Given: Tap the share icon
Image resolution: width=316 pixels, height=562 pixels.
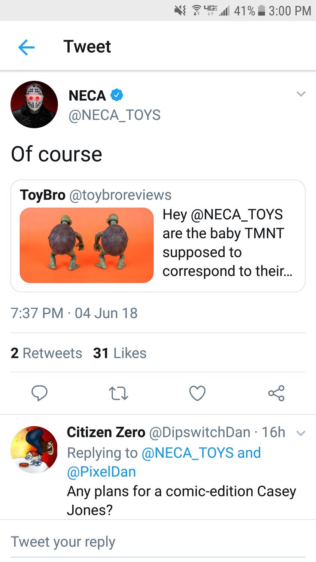Looking at the screenshot, I should 276,393.
